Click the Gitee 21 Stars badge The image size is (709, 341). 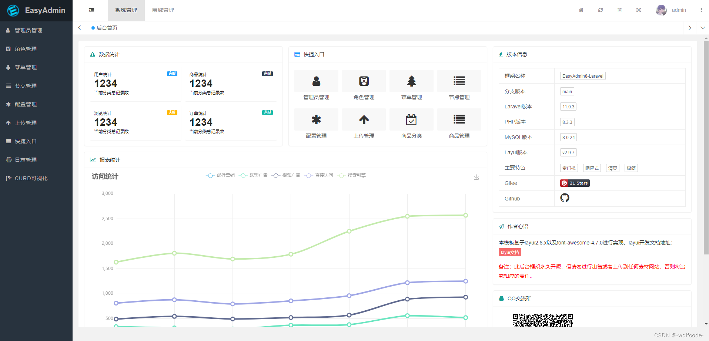tap(575, 183)
